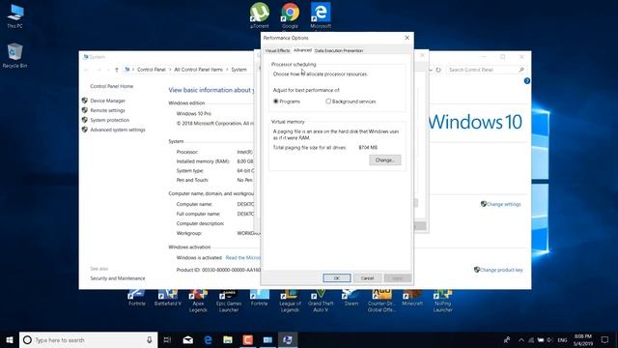Open the taskbar clock showing 8:08 PM

[583, 339]
